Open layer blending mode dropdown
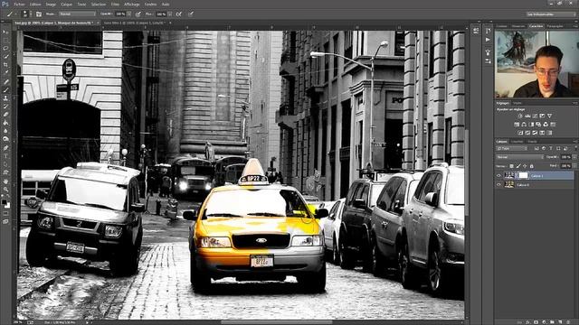This screenshot has width=579, height=325. [519, 157]
